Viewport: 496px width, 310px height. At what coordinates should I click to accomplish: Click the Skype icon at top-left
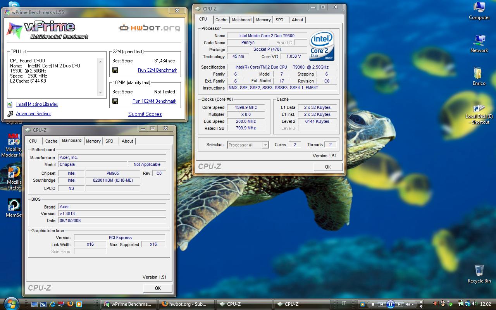[14, 4]
